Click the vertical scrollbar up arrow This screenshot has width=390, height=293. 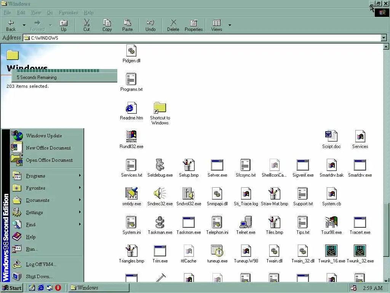[386, 46]
